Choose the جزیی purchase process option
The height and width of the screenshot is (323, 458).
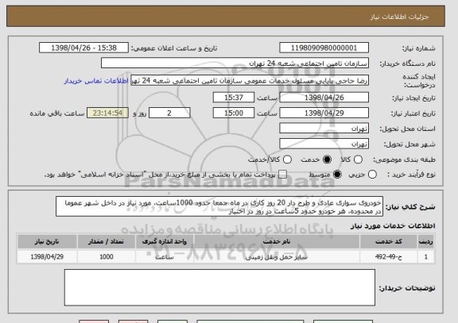coord(372,175)
